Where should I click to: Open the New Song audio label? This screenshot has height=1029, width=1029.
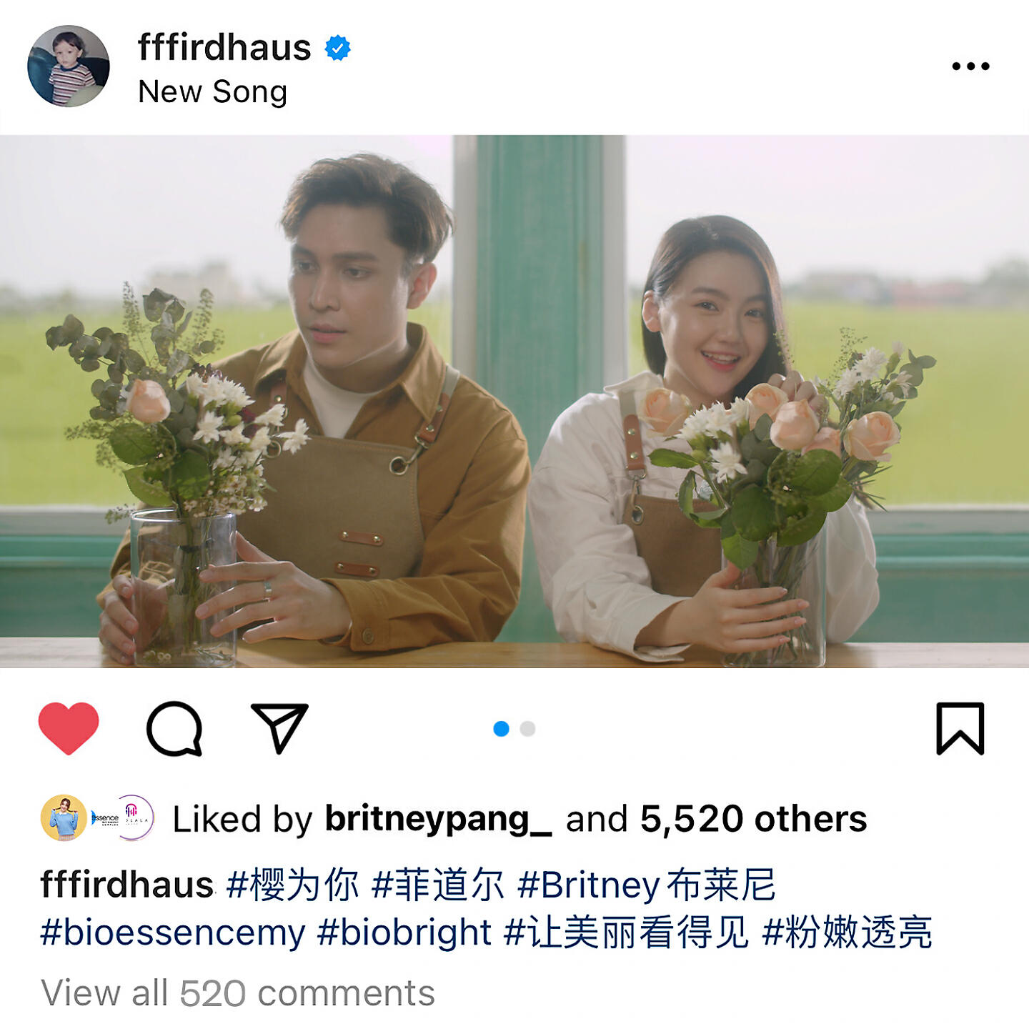(213, 92)
